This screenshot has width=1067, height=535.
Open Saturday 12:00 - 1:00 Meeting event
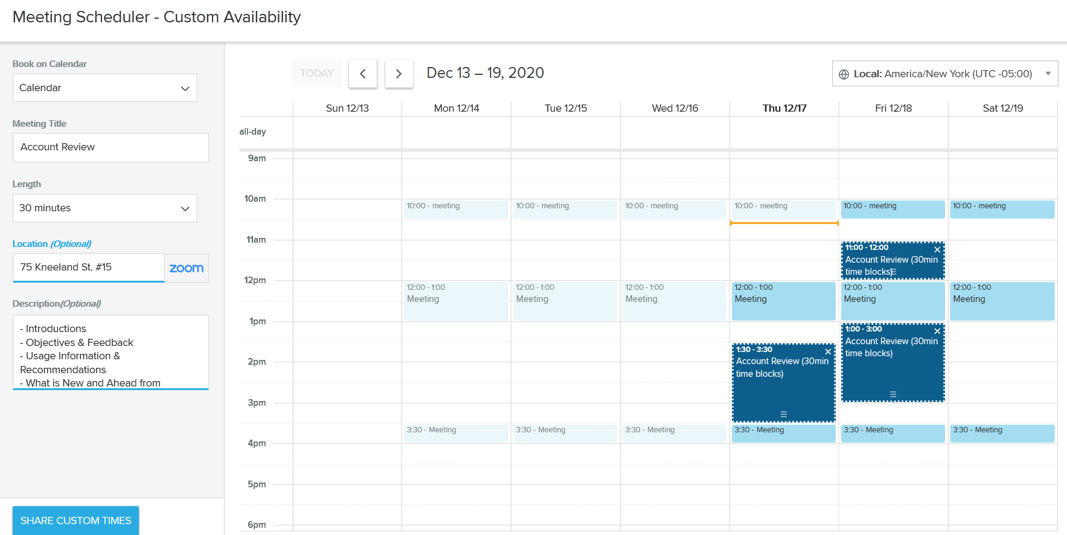tap(1002, 301)
